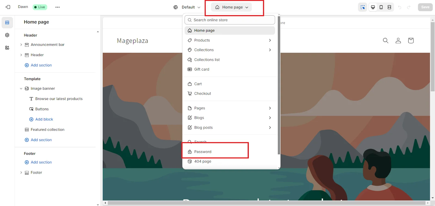Click the storefront account login icon
Viewport: 435px width, 206px height.
[398, 41]
